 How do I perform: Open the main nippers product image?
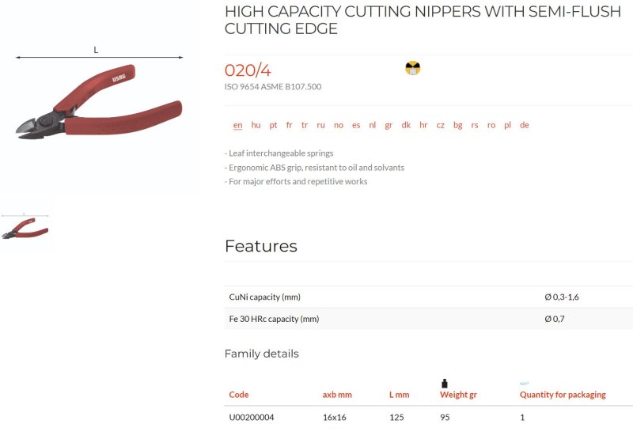point(99,95)
